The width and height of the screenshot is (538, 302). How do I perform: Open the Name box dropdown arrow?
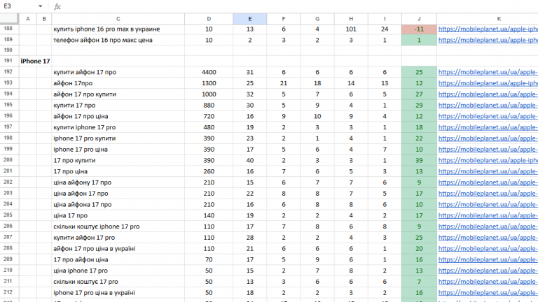[40, 6]
